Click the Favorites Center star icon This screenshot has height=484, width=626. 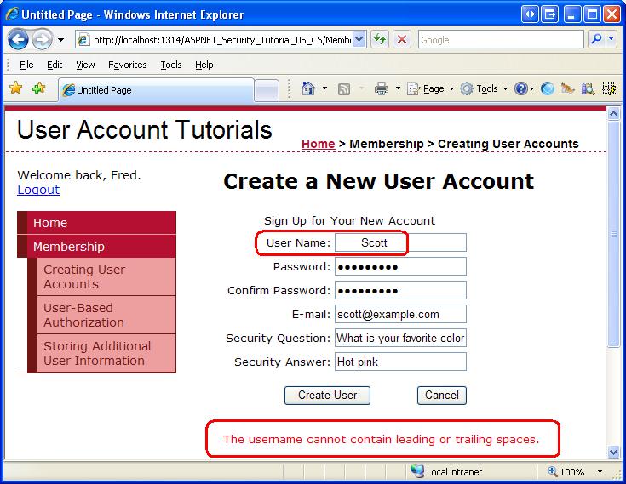[x=16, y=88]
